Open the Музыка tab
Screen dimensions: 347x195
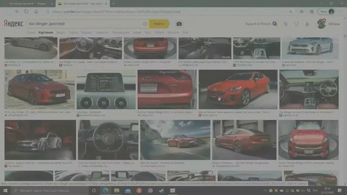point(173,32)
